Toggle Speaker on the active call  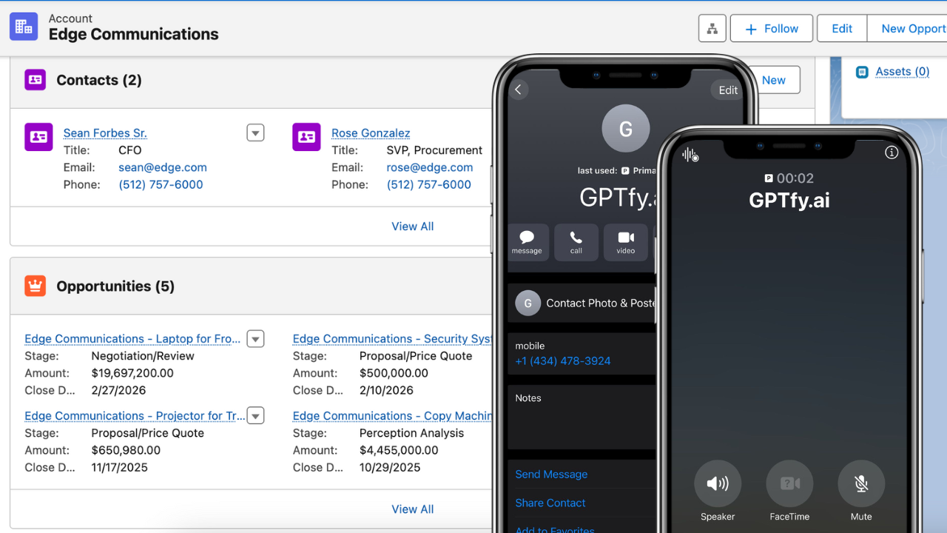(717, 484)
